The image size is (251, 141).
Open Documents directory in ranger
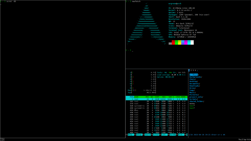pyautogui.click(x=195, y=84)
